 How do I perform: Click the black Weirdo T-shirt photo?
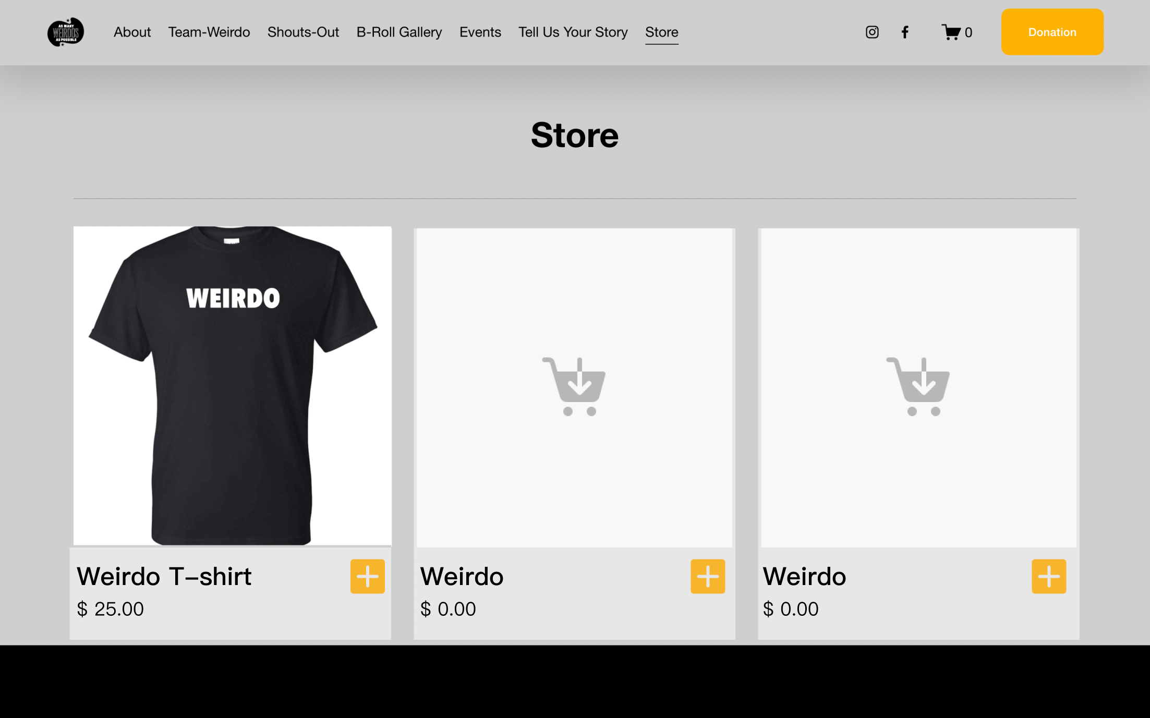pos(232,386)
